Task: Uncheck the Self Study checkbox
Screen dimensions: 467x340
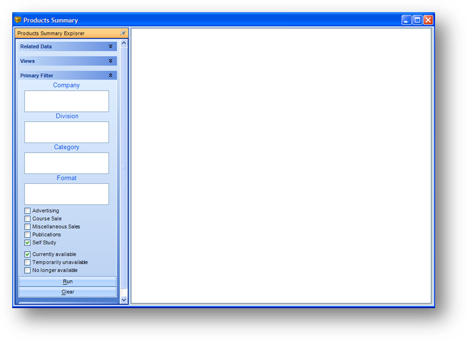Action: click(27, 243)
